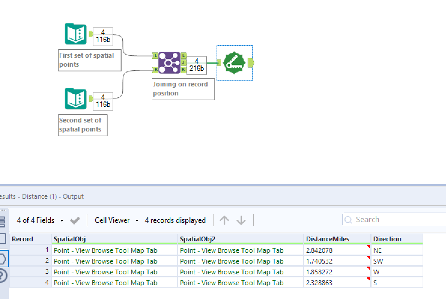
Task: Click the purple Join Multiple tool
Action: [169, 63]
